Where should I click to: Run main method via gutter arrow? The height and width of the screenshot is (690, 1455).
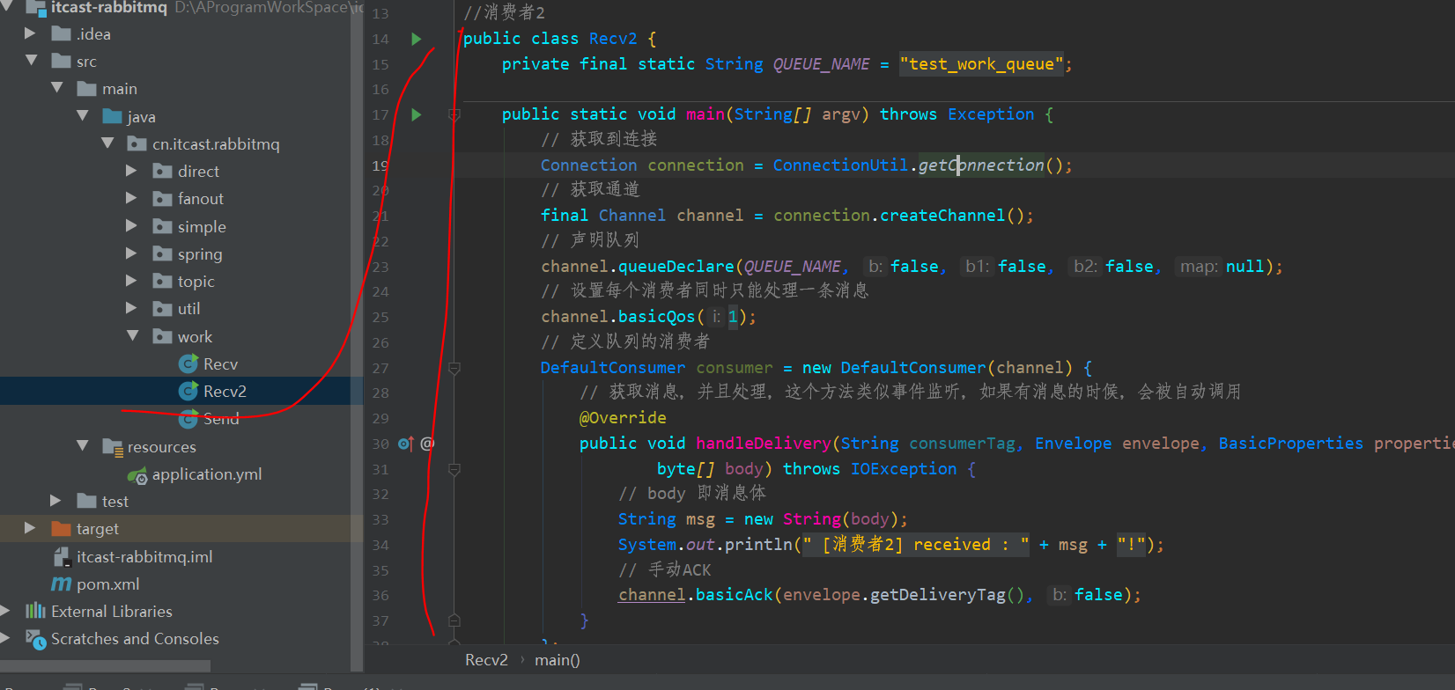417,114
